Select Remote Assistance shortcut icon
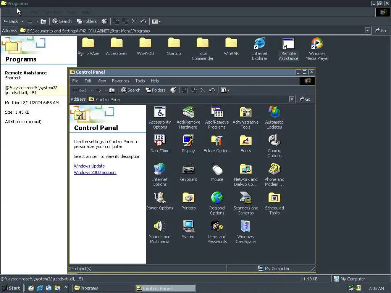Viewport: 391px width, 293px height. 289,49
